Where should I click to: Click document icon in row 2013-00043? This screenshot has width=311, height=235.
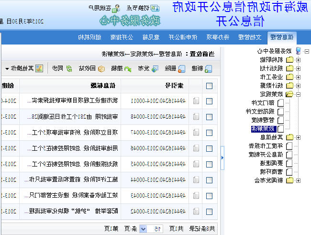tap(196, 195)
